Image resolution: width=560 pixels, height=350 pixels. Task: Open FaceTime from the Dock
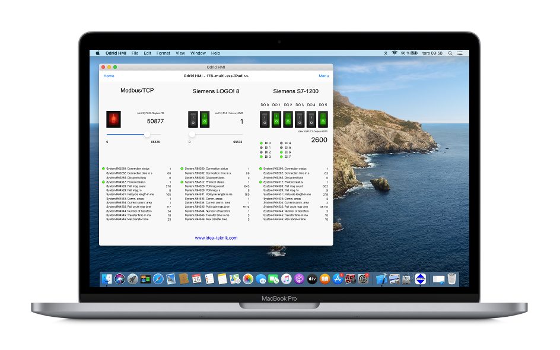click(273, 279)
